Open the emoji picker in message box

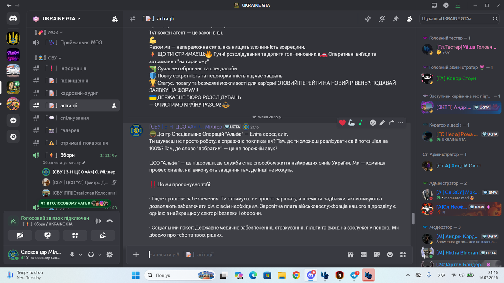pos(390,255)
